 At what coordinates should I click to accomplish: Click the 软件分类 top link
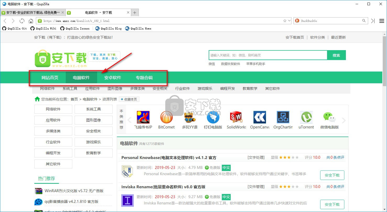coord(318,37)
